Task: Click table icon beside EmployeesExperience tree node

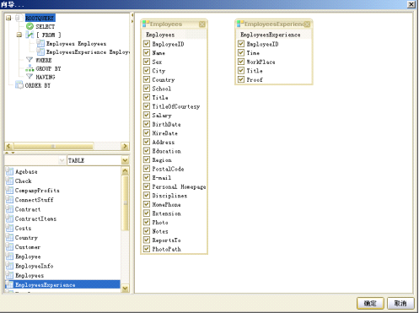Action: [40, 51]
